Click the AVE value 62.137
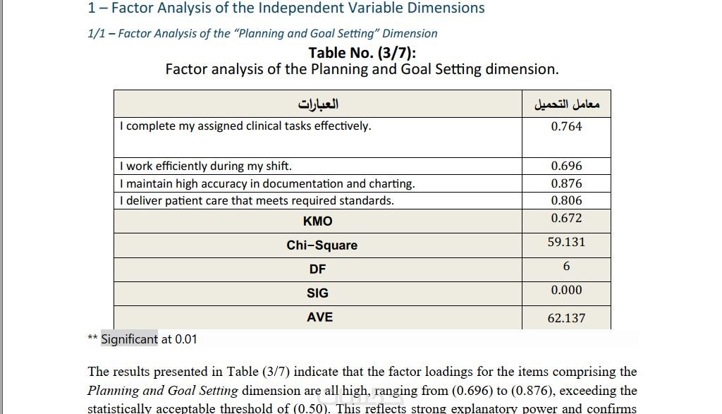The height and width of the screenshot is (414, 722). 566,318
